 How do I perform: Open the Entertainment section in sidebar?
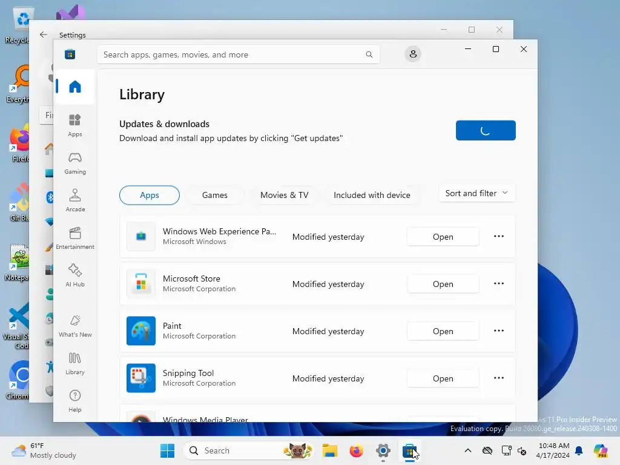(74, 238)
